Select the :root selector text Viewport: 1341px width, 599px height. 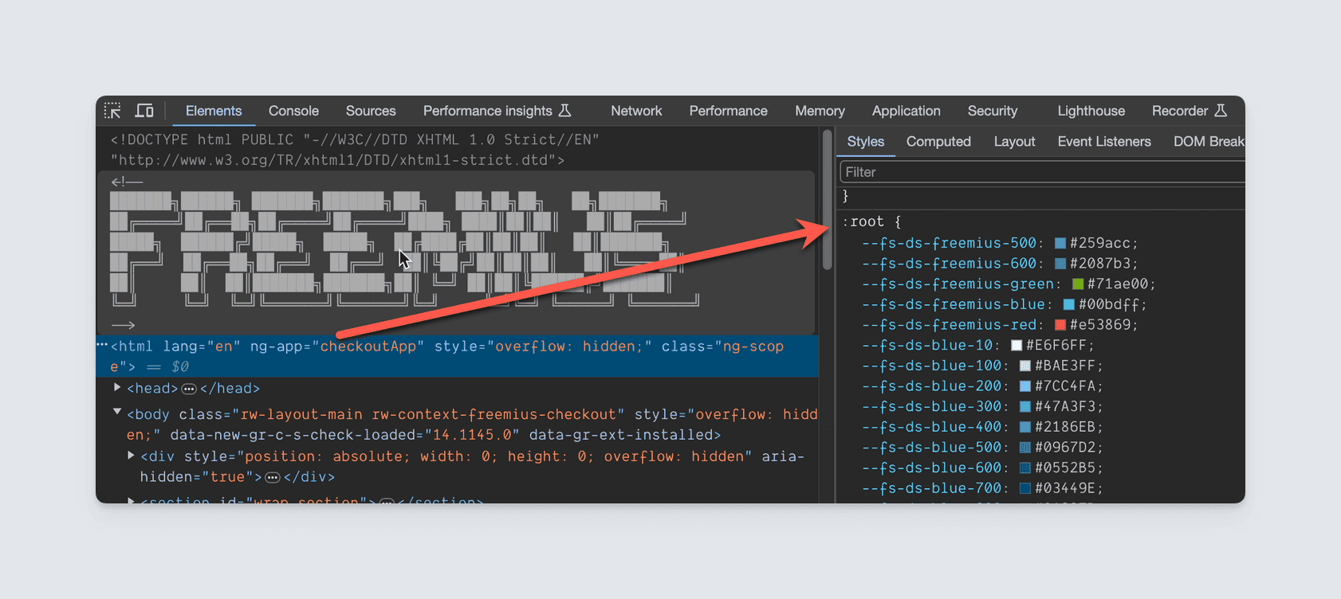pos(863,221)
